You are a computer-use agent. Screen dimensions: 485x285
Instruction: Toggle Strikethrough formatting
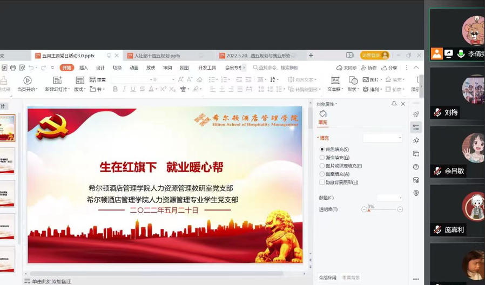[142, 89]
